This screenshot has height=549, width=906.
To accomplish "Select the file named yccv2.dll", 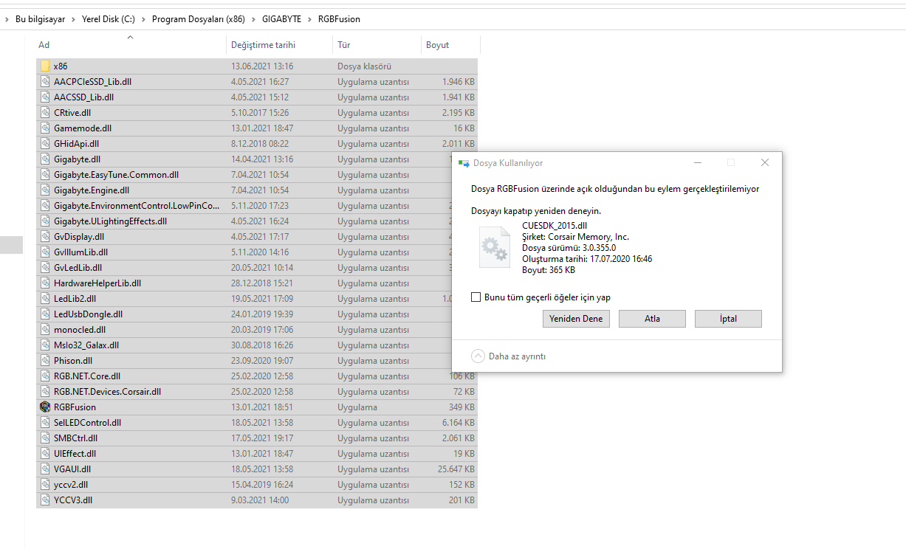I will click(x=71, y=485).
